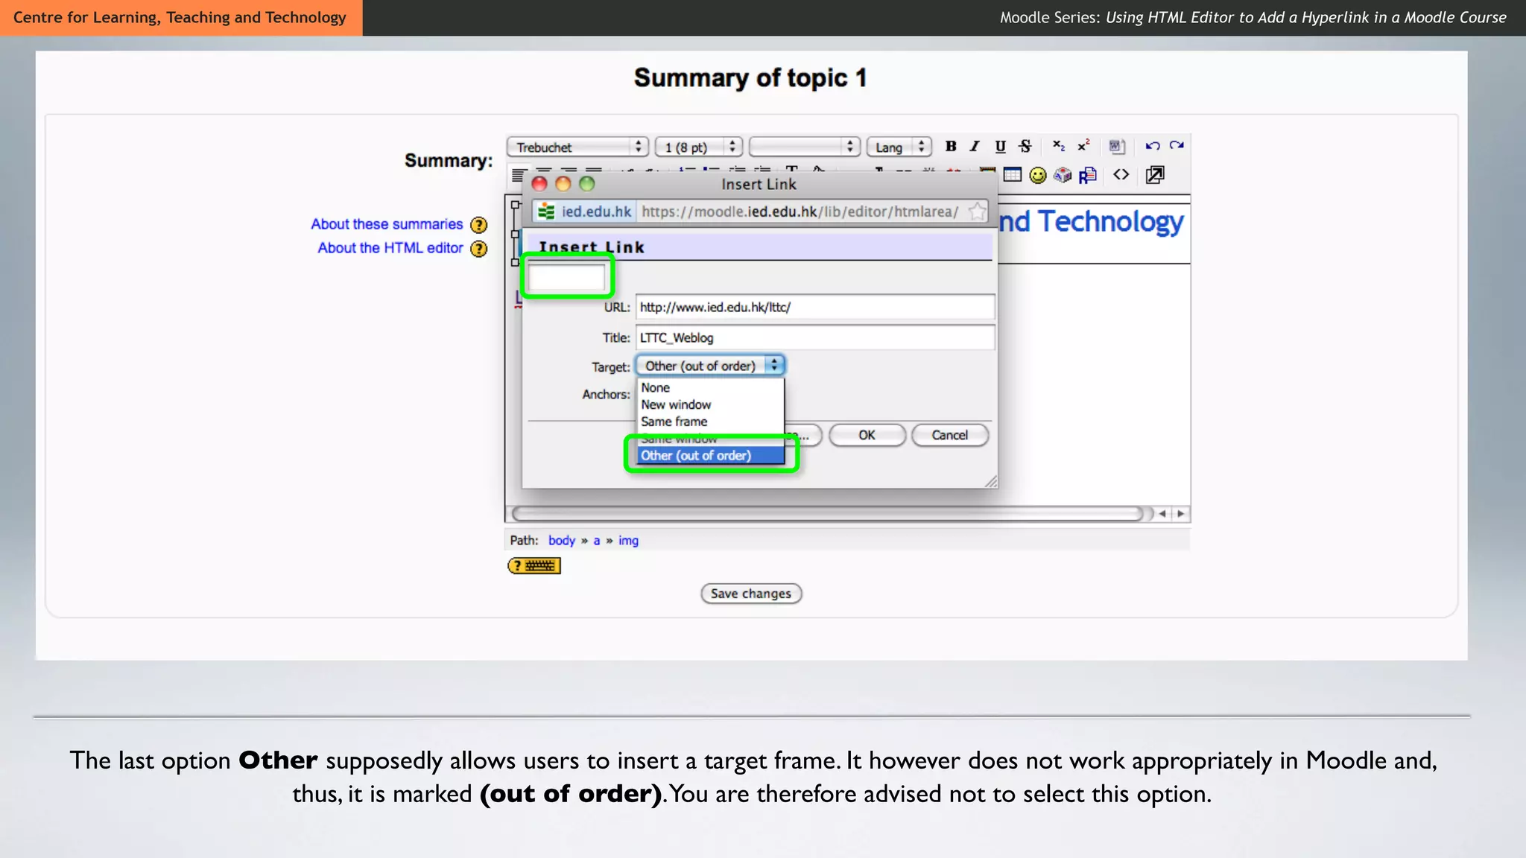Click OK in Insert Link dialog
The width and height of the screenshot is (1526, 858).
pos(867,435)
